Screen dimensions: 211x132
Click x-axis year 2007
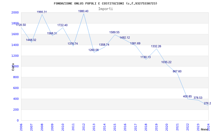pyautogui.click(x=31, y=127)
